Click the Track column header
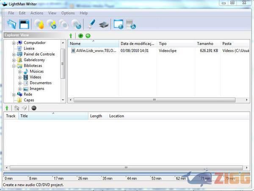 [11, 116]
